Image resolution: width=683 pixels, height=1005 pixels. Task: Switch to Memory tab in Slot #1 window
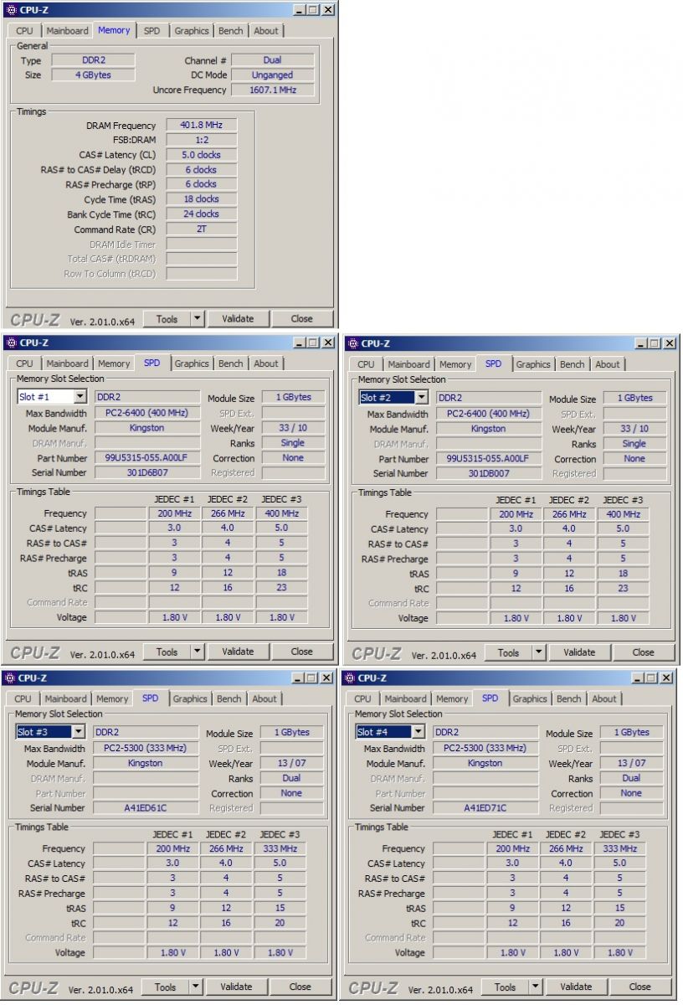pos(114,364)
